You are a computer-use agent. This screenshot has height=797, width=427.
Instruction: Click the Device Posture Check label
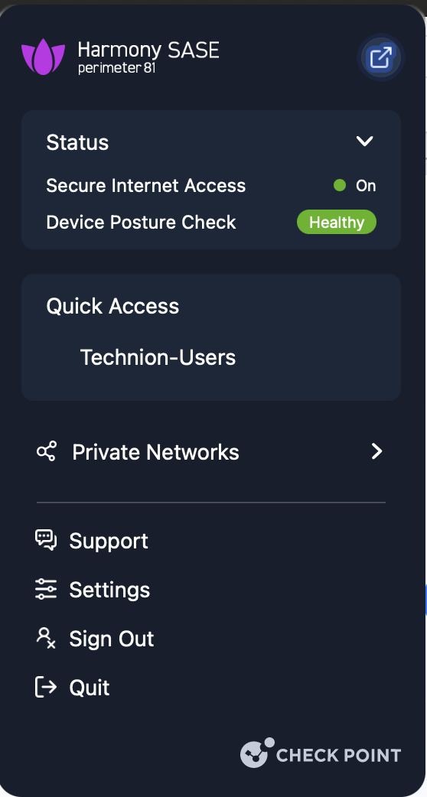click(x=142, y=222)
